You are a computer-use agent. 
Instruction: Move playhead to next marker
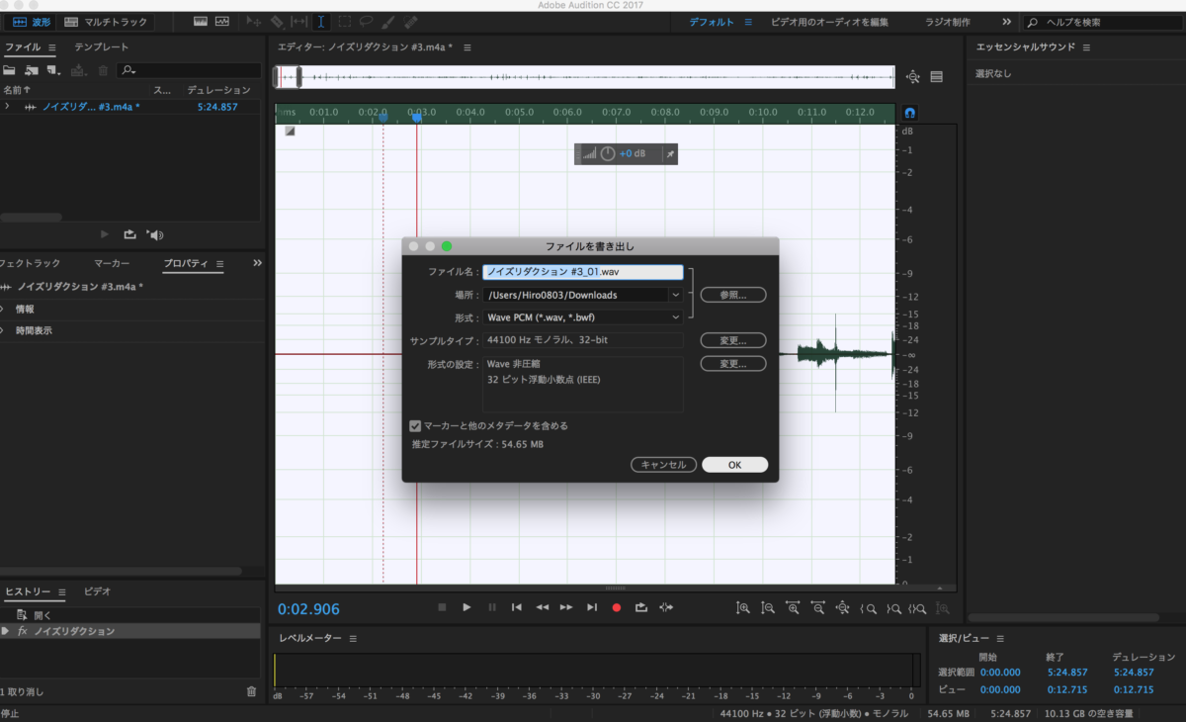(592, 607)
